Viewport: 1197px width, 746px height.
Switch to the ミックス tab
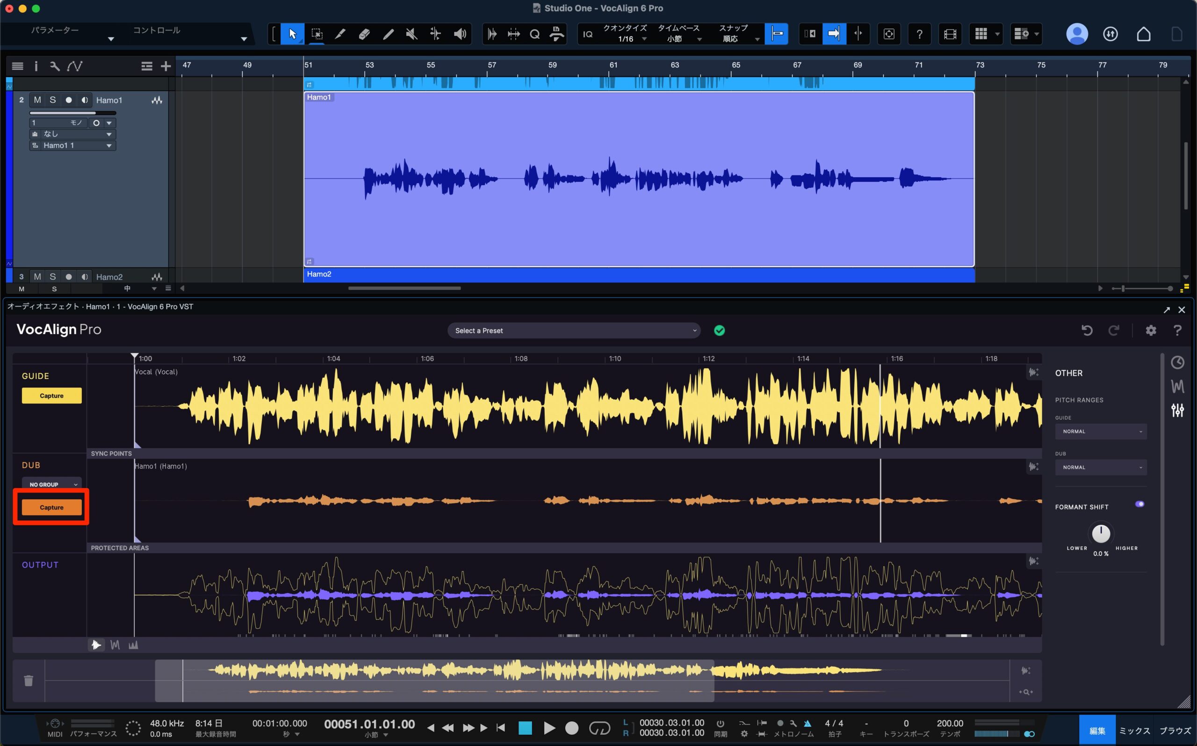point(1134,731)
